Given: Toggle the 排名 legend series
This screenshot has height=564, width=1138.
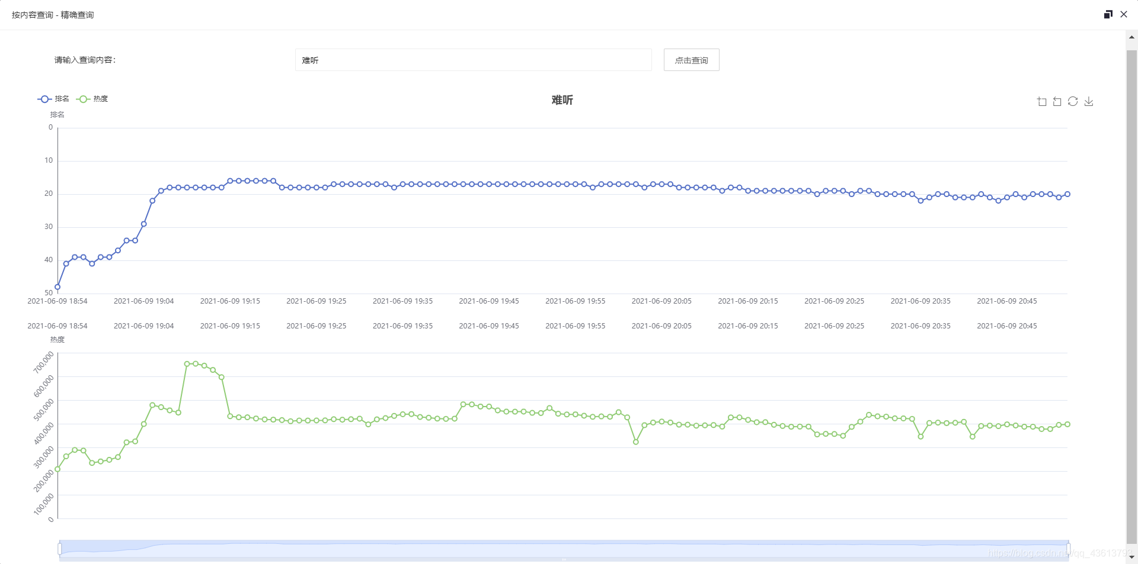Looking at the screenshot, I should (x=53, y=99).
